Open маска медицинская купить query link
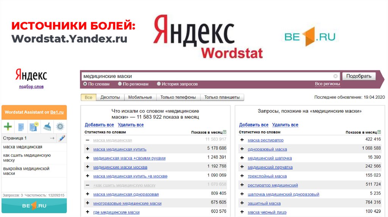Image resolution: width=388 pixels, height=217 pixels. point(120,149)
